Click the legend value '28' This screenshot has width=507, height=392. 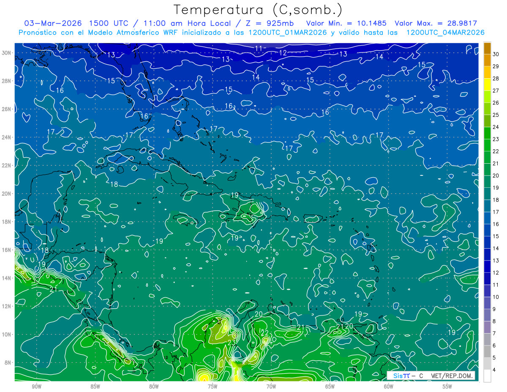[496, 78]
